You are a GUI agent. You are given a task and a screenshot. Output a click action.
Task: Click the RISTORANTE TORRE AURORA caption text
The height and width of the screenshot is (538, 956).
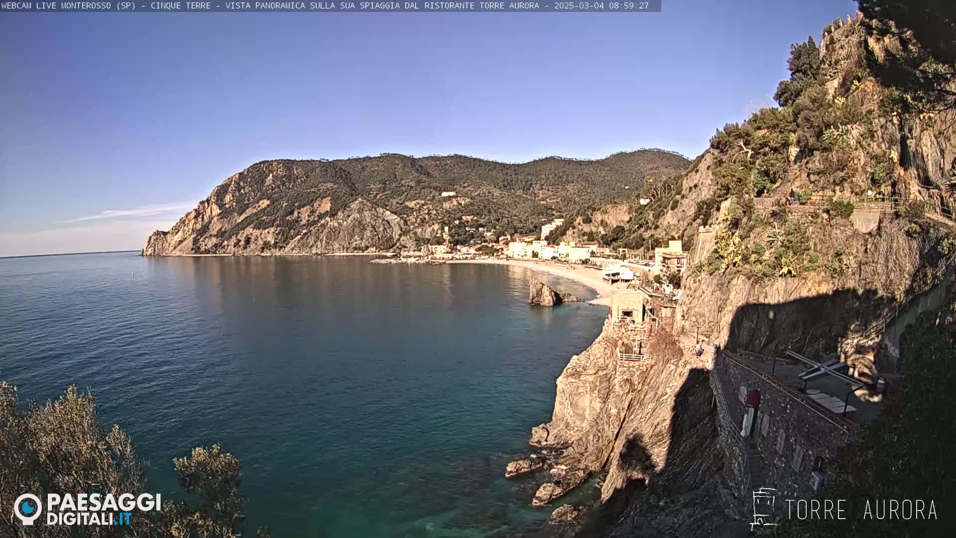click(x=482, y=5)
